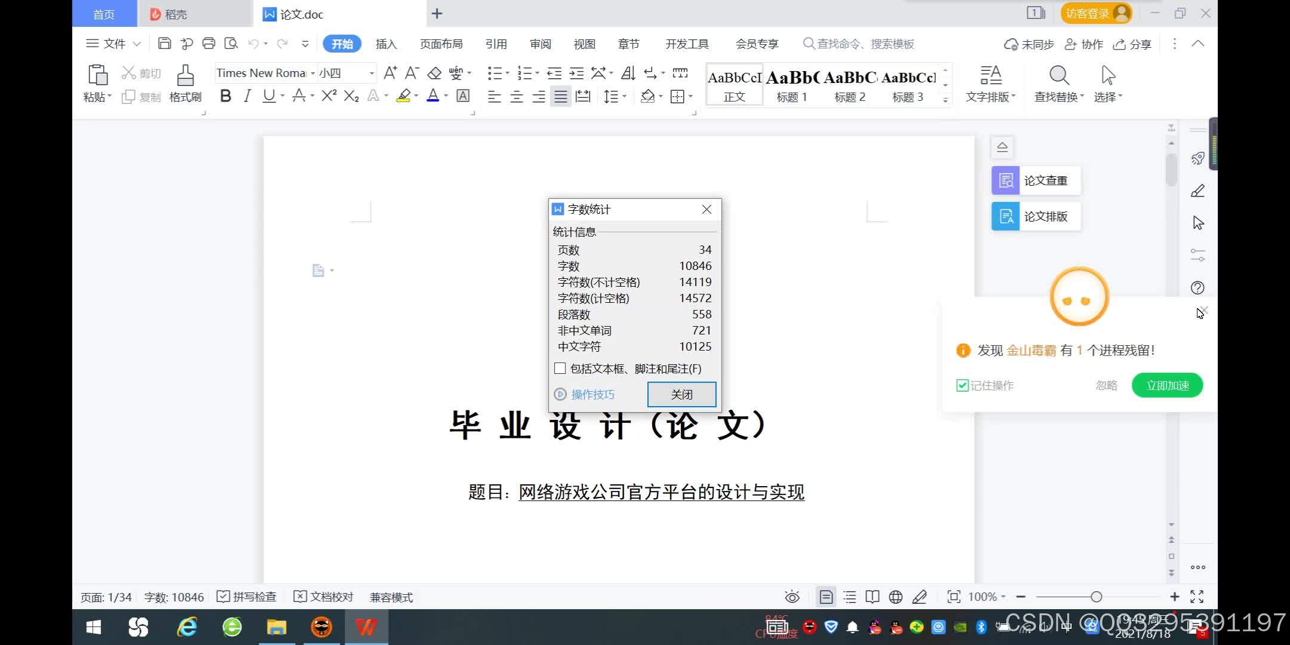Check 包括文本框、脚注和尾注 checkbox
The height and width of the screenshot is (645, 1290).
(560, 368)
